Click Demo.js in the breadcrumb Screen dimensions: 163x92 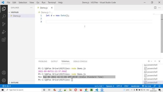point(45,12)
